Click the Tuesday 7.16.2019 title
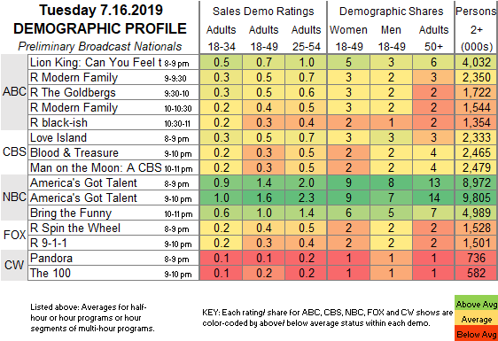The height and width of the screenshot is (341, 498). tap(101, 10)
